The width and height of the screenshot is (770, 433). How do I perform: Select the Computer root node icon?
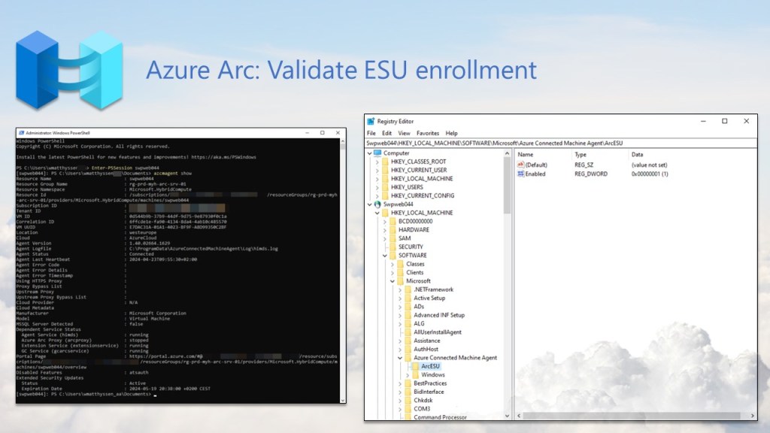[x=377, y=153]
